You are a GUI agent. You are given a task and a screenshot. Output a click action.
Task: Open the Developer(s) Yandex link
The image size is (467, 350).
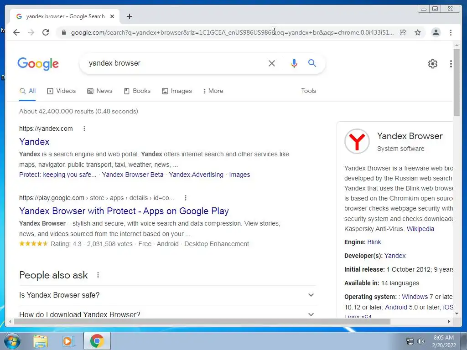click(x=395, y=256)
